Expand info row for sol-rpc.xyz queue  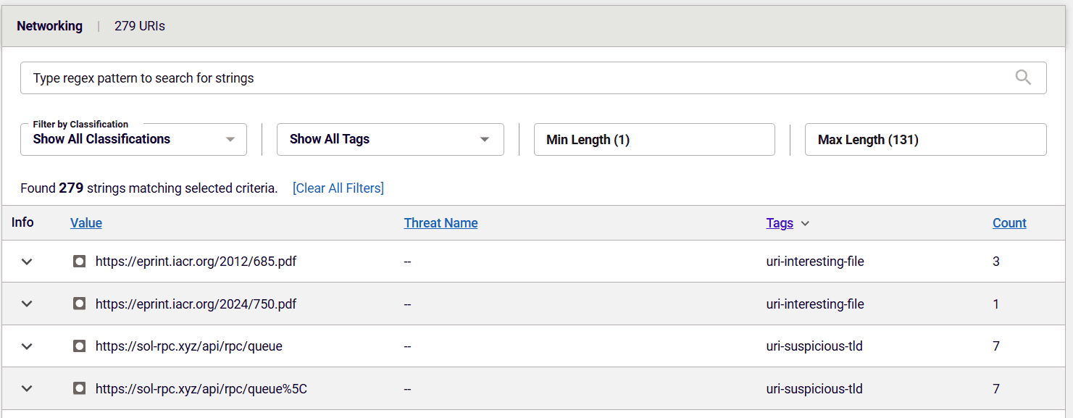27,346
